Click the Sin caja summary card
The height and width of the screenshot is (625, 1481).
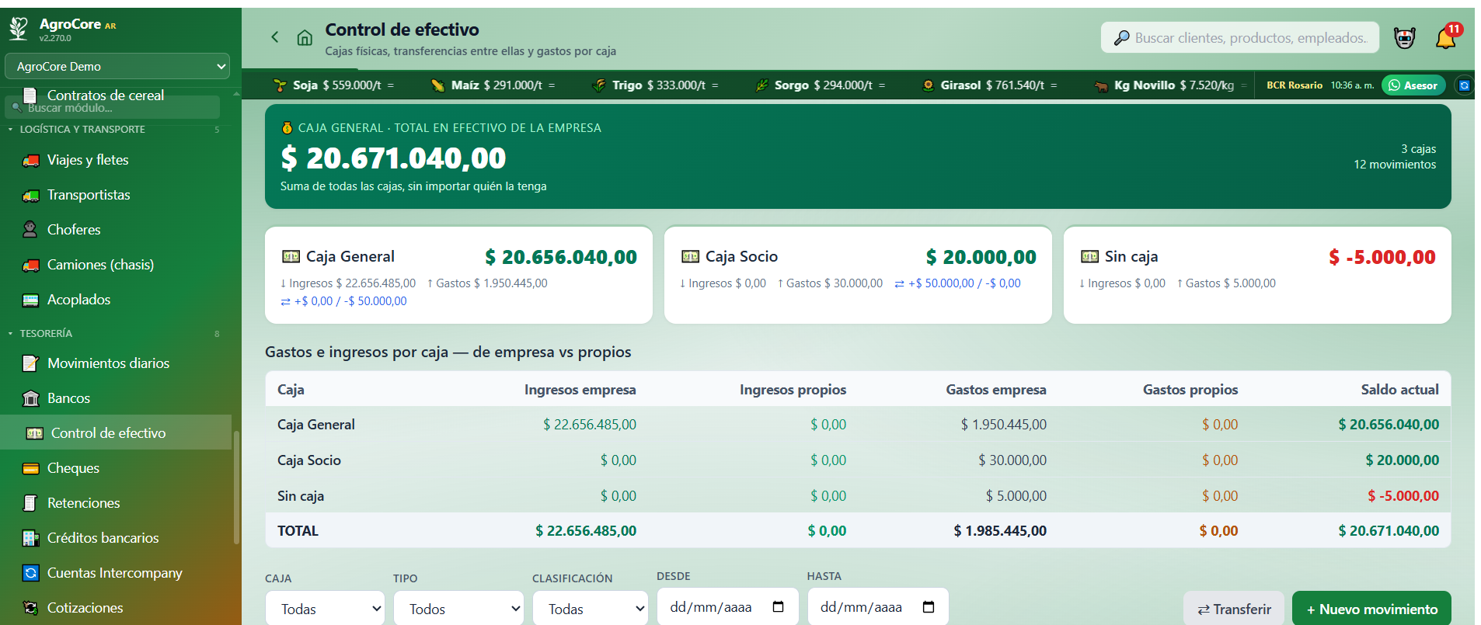coord(1257,275)
